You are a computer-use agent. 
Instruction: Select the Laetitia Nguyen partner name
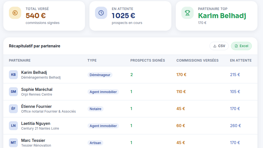[x=36, y=123]
